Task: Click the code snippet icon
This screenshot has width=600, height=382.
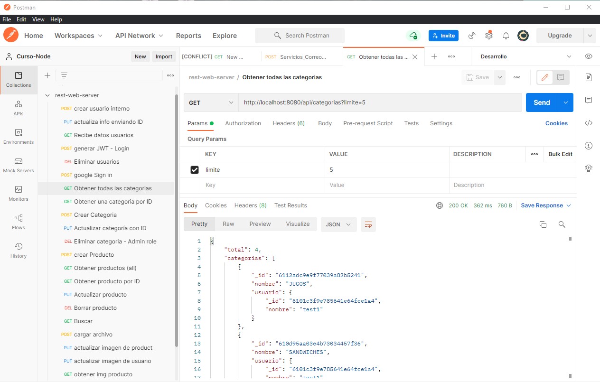Action: pyautogui.click(x=589, y=123)
